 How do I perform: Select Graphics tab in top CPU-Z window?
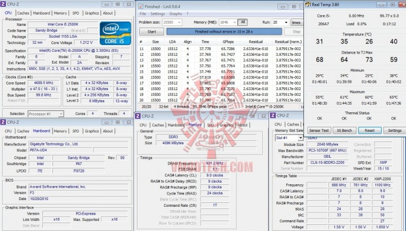coord(92,13)
